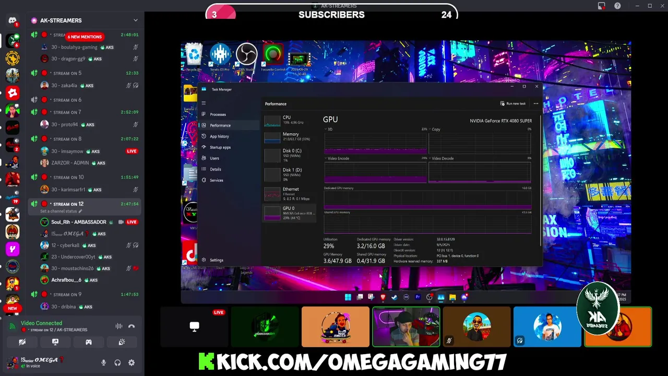The image size is (668, 376).
Task: Select user 23 - Undercover00yt
Action: pyautogui.click(x=89, y=257)
